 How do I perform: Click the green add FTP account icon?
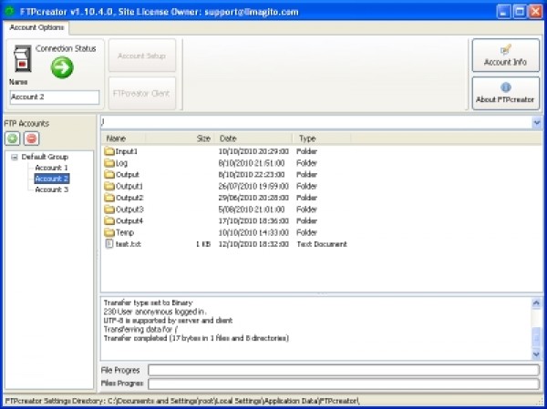pos(13,138)
